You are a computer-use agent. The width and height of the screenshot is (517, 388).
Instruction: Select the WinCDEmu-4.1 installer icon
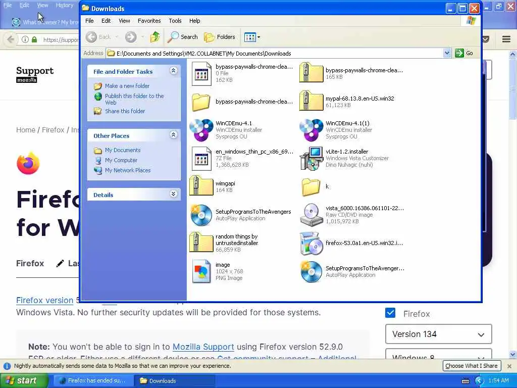coord(201,130)
